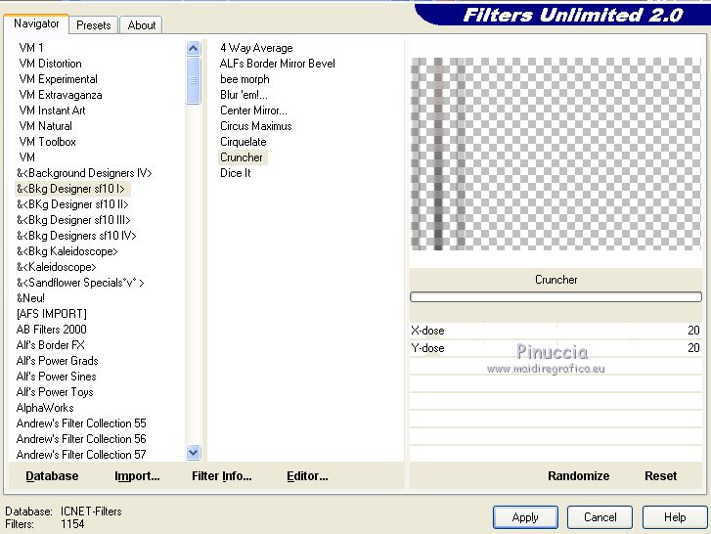Select AB Filters 2000 category
The image size is (711, 534).
tap(51, 330)
